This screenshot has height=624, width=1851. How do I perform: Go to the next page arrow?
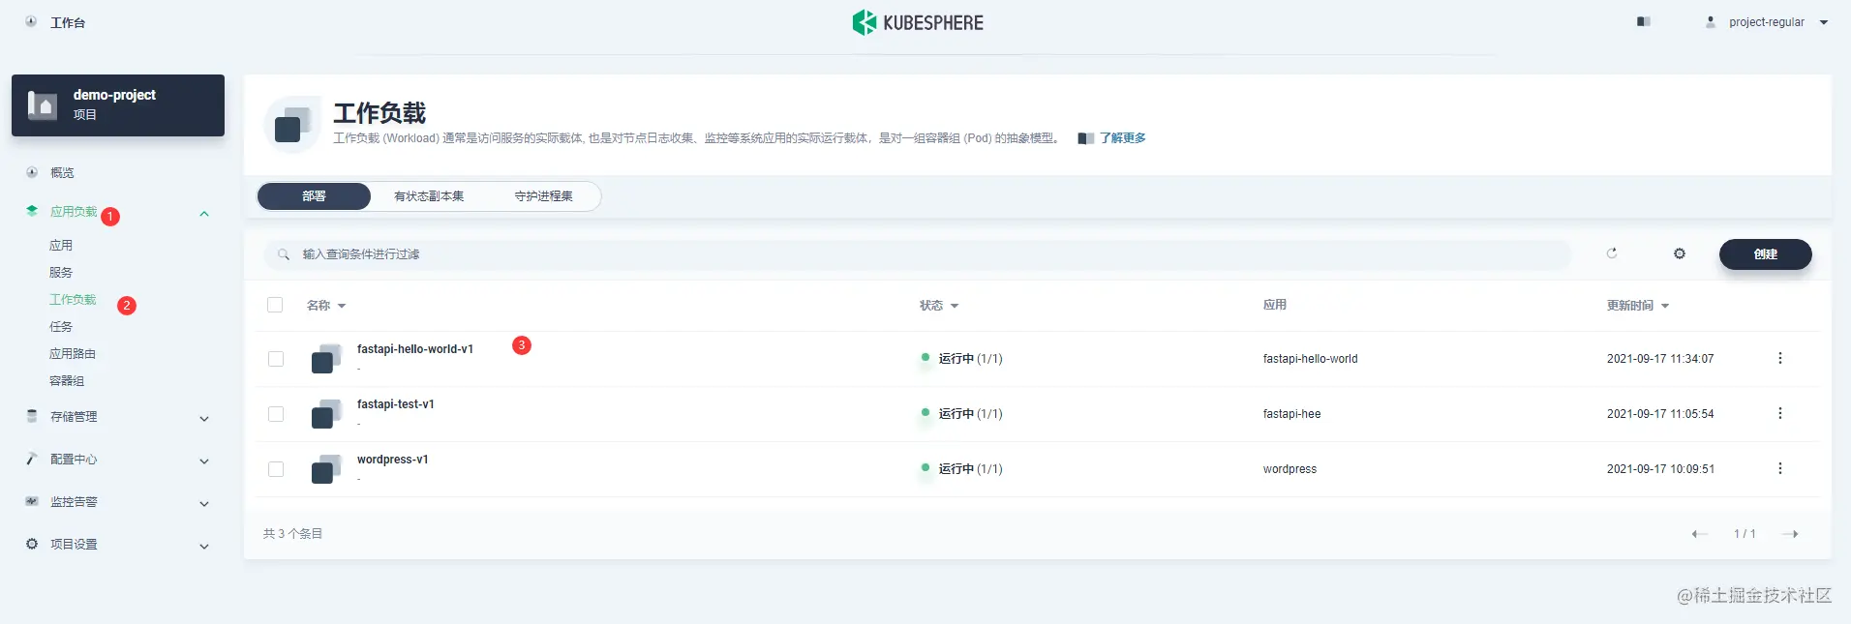1790,534
